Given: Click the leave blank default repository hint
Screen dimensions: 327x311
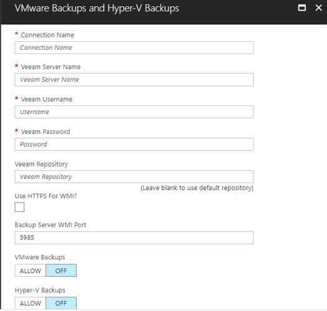Looking at the screenshot, I should point(197,188).
